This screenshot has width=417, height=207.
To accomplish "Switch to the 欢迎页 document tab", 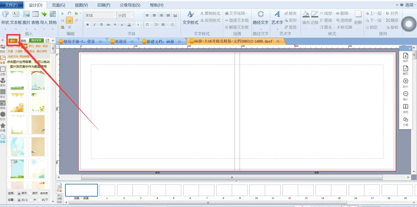I will [x=121, y=42].
